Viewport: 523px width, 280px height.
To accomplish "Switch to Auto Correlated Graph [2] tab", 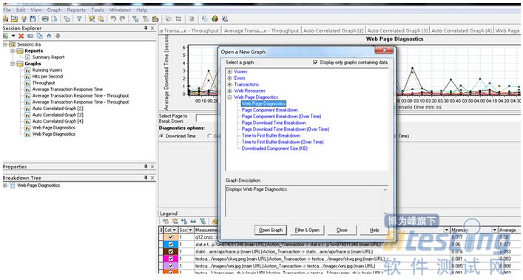I will click(333, 30).
